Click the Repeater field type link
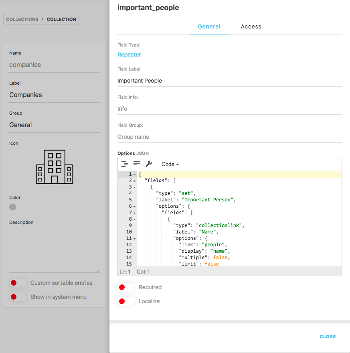 (129, 55)
